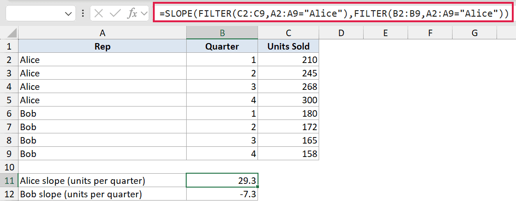Image resolution: width=516 pixels, height=201 pixels.
Task: Select column D header
Action: coord(341,32)
